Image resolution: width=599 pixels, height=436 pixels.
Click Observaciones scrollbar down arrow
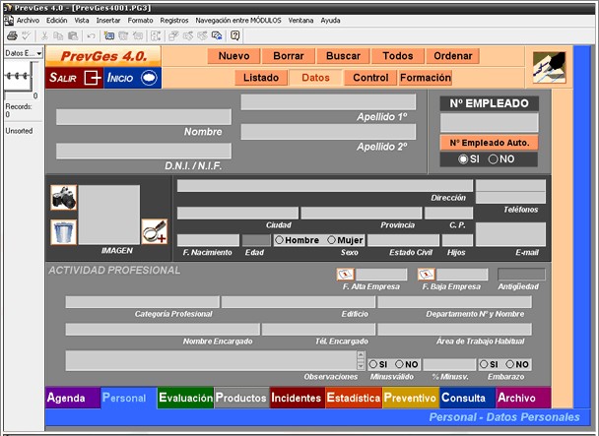tap(361, 366)
